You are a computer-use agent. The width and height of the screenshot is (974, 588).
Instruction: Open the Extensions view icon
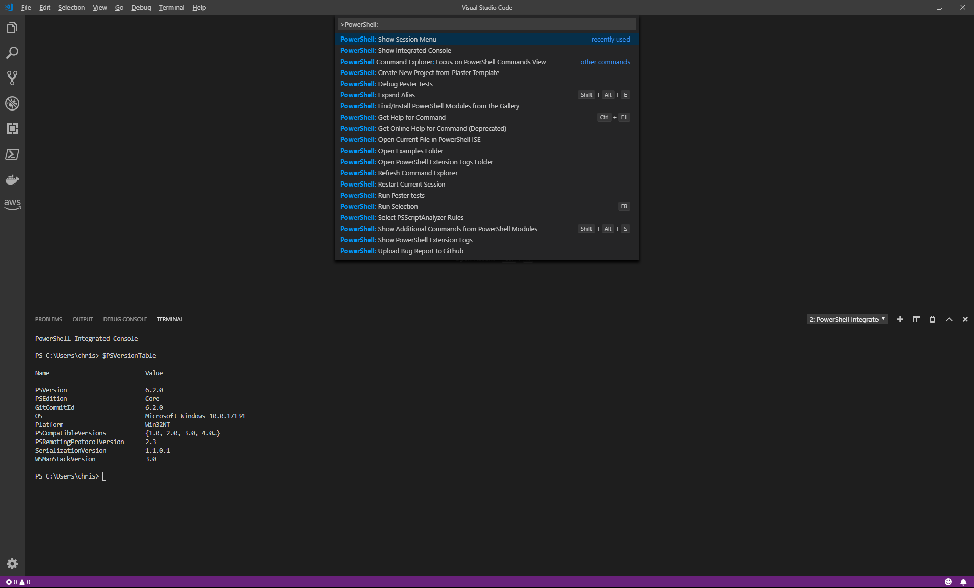click(x=12, y=129)
